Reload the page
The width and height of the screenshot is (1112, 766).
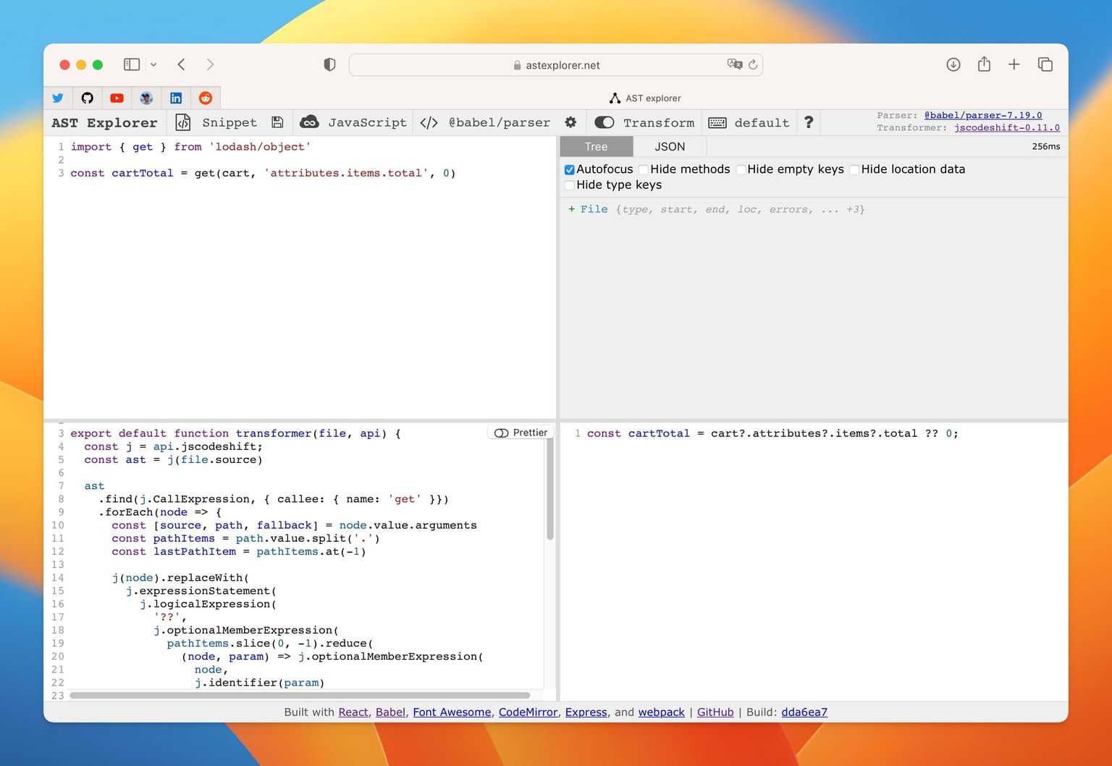pos(753,64)
